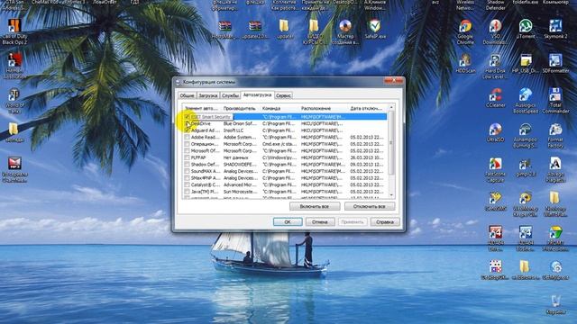Viewport: 577px width, 324px height.
Task: Click the startup list scroll up arrow
Action: point(391,108)
